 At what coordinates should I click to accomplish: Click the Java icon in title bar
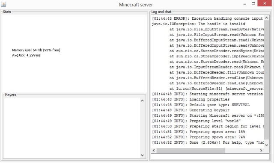(x=3, y=4)
